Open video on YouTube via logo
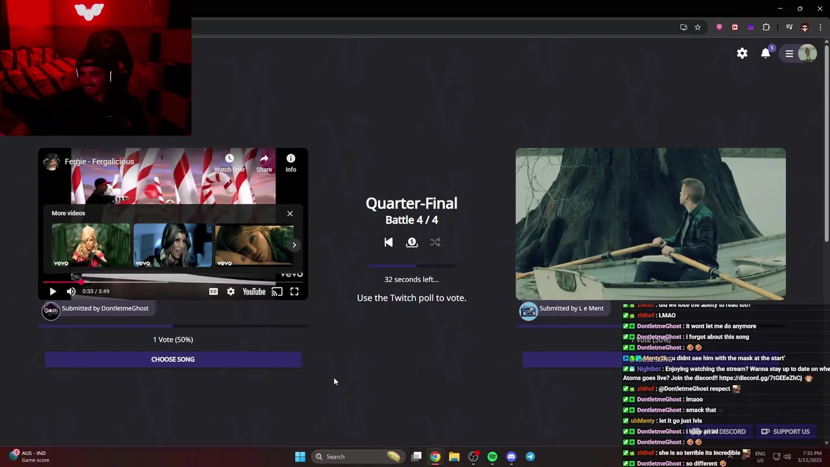Screen dimensions: 830x467 click(254, 292)
